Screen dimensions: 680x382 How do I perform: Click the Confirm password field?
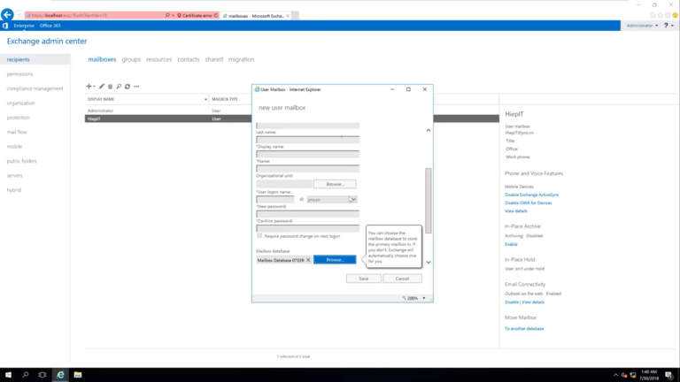pos(307,228)
